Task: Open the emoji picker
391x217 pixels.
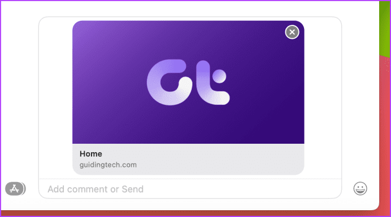Action: 360,188
